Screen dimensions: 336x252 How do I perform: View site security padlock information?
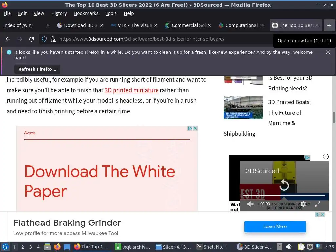53,39
